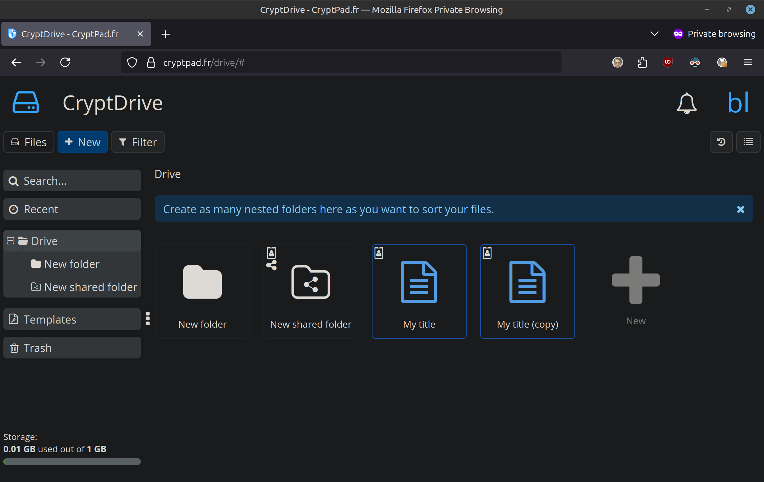
Task: Toggle the Files sidebar button
Action: [29, 142]
